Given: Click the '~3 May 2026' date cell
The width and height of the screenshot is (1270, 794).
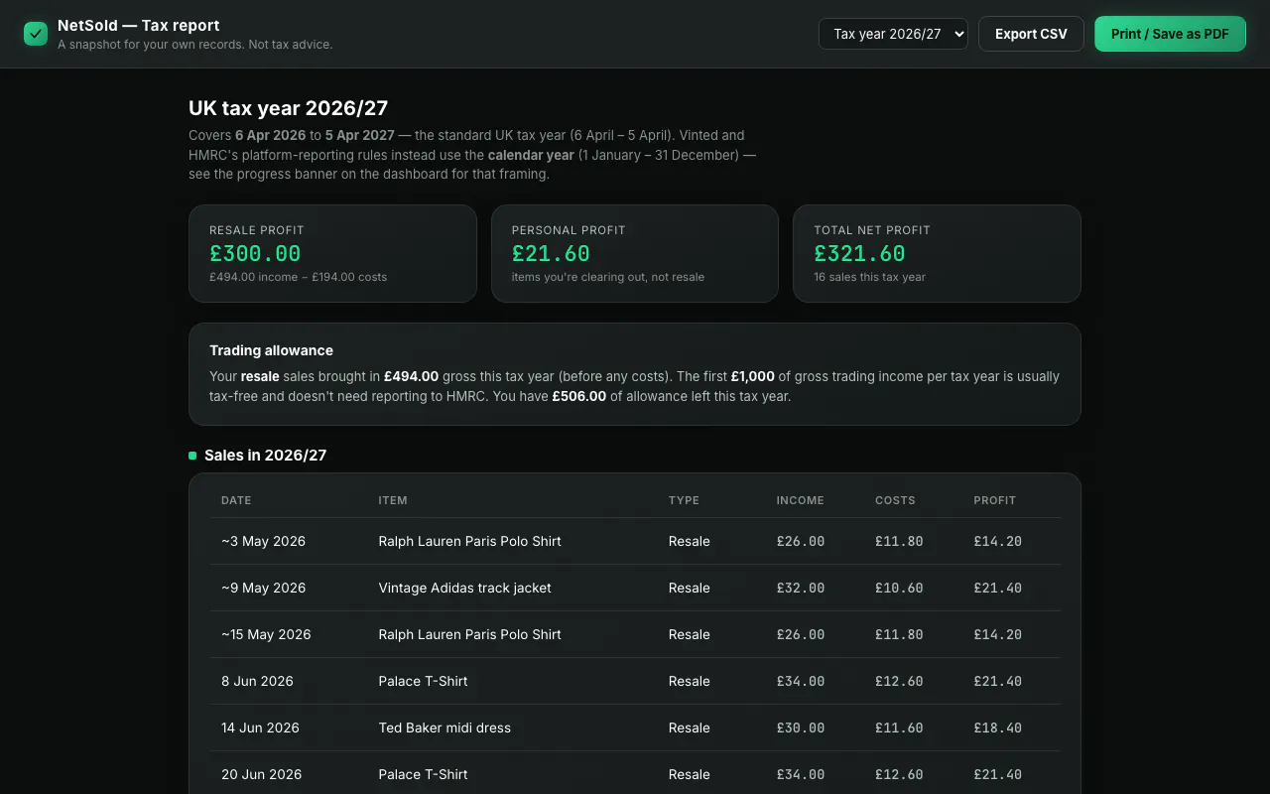Looking at the screenshot, I should coord(263,541).
